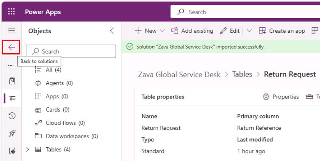The height and width of the screenshot is (161, 320).
Task: Open the dropdown arrow next to Edit
Action: pyautogui.click(x=249, y=31)
